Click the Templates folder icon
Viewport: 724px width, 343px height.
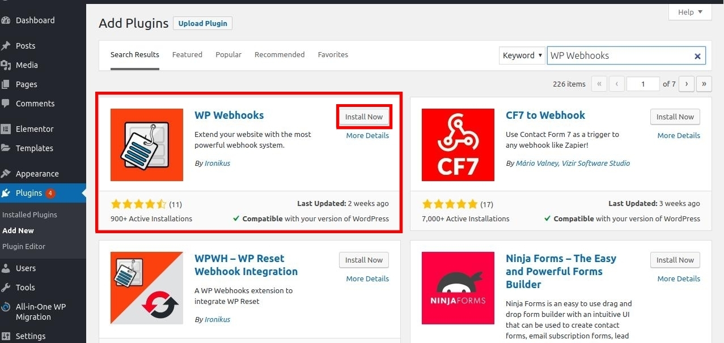click(6, 148)
